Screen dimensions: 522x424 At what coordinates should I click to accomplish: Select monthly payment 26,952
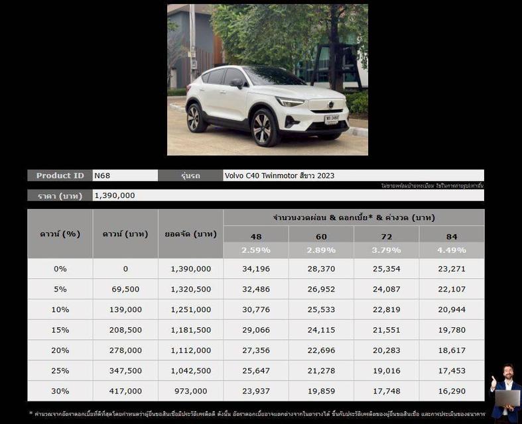pyautogui.click(x=321, y=290)
